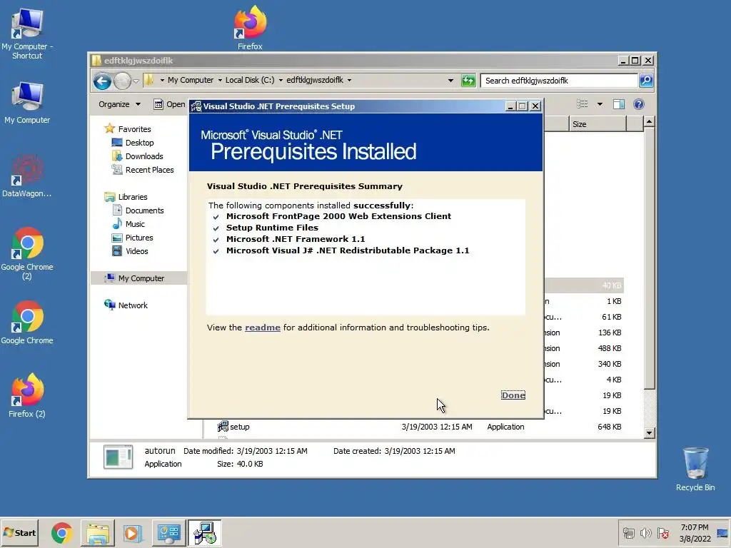Select the Firefox (2) desktop icon
This screenshot has height=548, width=731.
(x=27, y=396)
